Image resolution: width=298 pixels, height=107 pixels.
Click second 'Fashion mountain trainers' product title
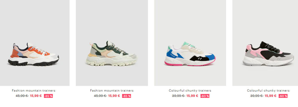pyautogui.click(x=112, y=91)
